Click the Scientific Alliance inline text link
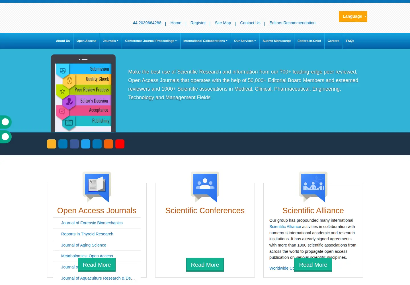The image size is (410, 285). coord(285,227)
